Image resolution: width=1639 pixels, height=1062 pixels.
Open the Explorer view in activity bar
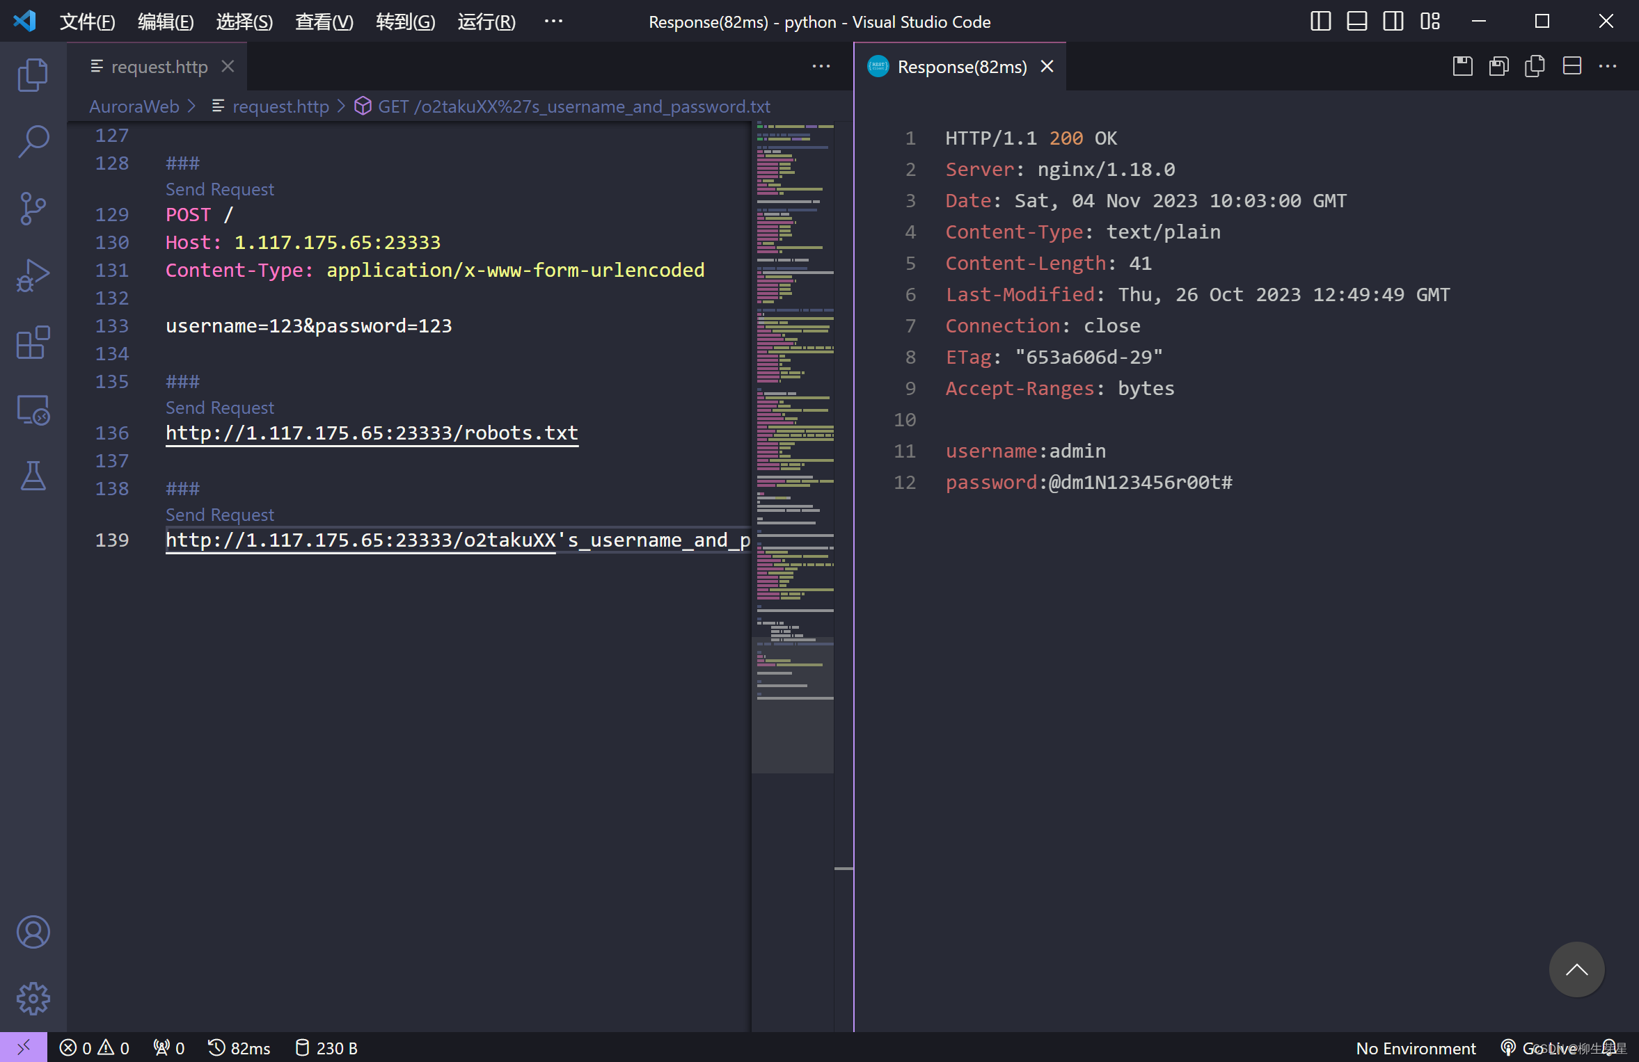click(x=33, y=74)
